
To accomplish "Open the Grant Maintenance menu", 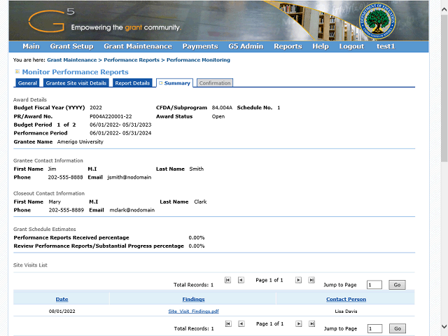I will [137, 46].
